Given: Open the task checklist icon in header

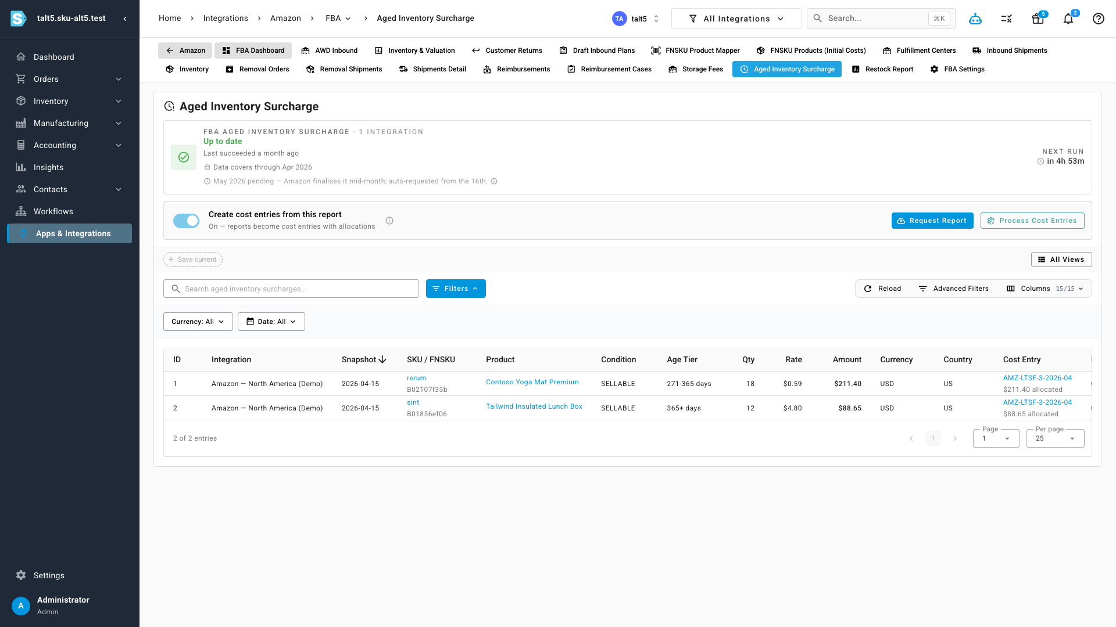Looking at the screenshot, I should (1007, 19).
